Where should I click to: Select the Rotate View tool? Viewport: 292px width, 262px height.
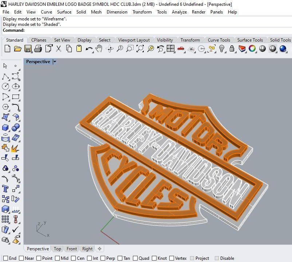coord(110,49)
